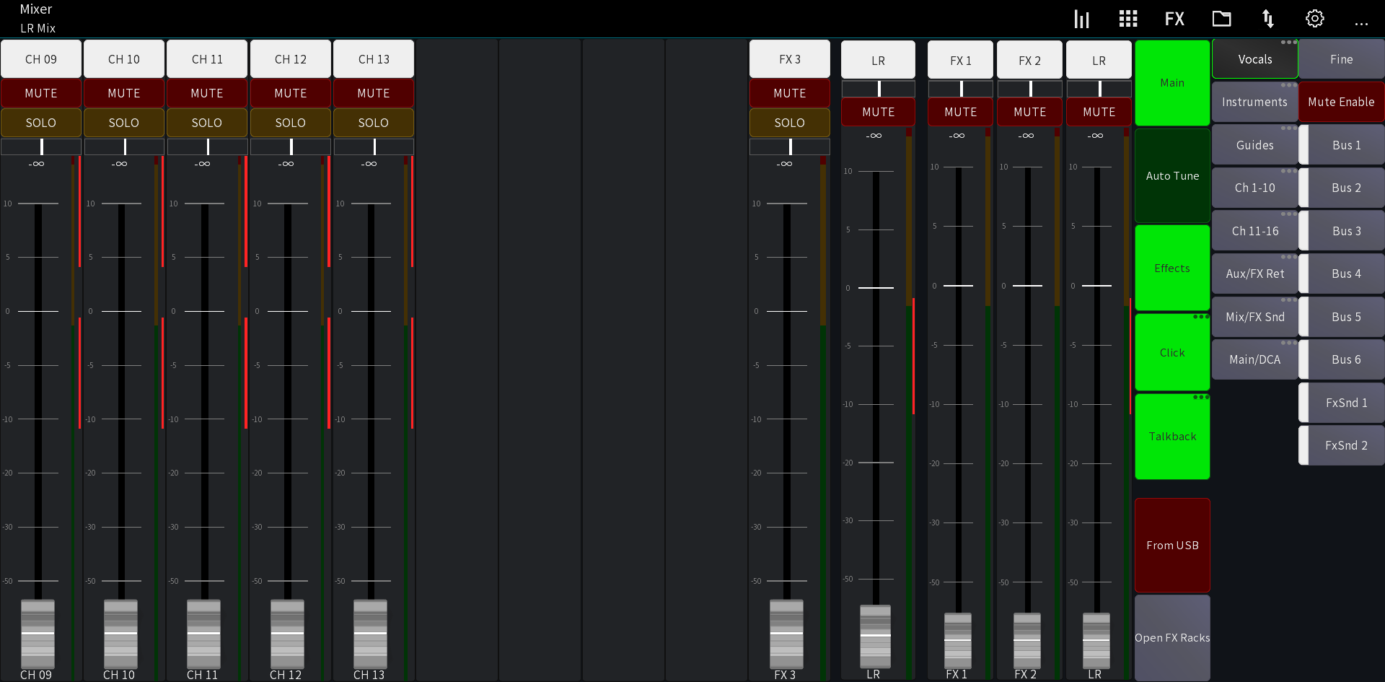Mute the LR master strip
Screen dimensions: 1385x682
[877, 112]
